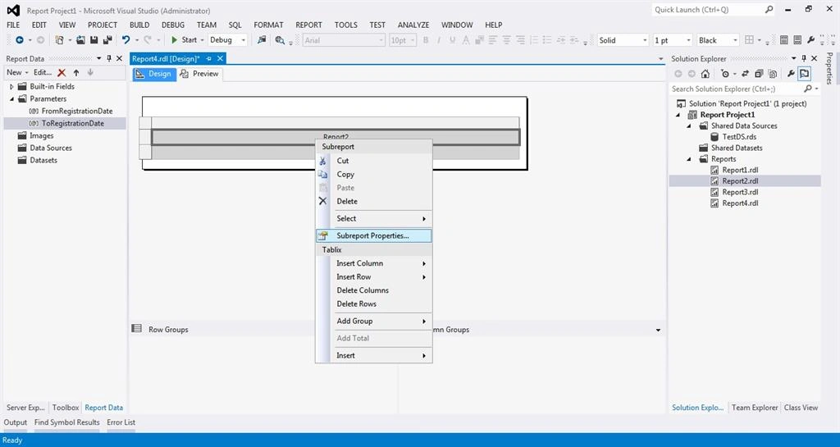Open the Properties wrench icon in Solution Explorer
The height and width of the screenshot is (447, 840).
point(790,74)
